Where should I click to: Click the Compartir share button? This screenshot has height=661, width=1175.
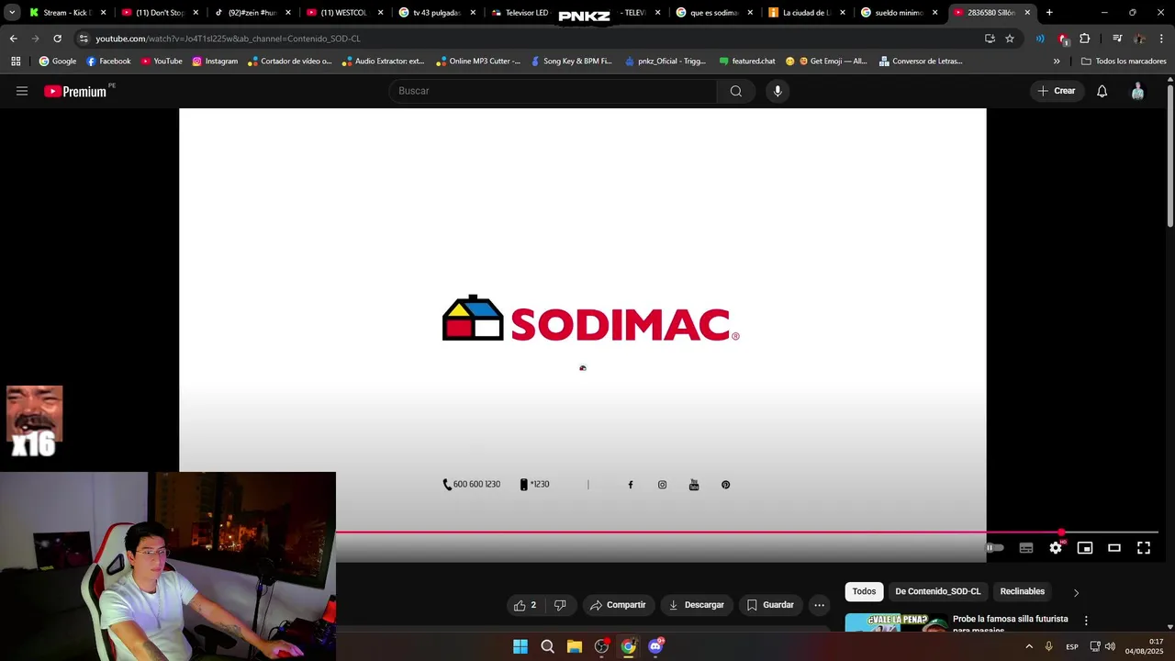coord(618,605)
